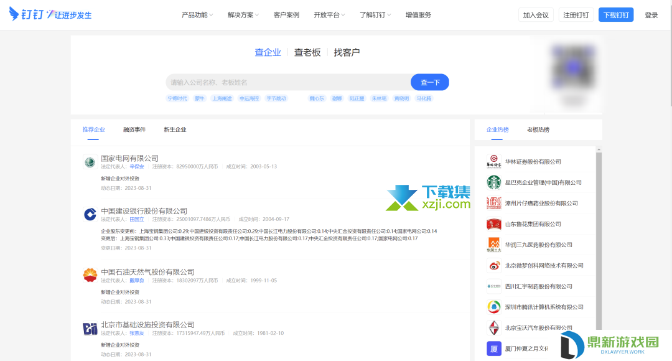Select the 新生企业 tab

tap(175, 129)
